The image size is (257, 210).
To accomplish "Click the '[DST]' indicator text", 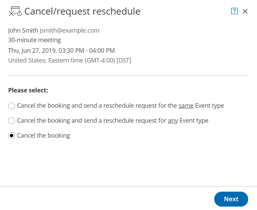I will (x=124, y=60).
